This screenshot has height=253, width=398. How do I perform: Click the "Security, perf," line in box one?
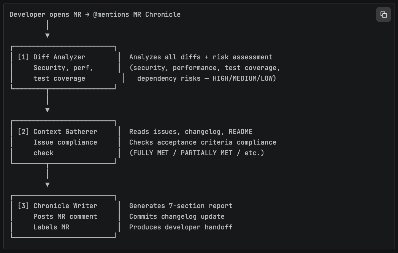tap(63, 68)
